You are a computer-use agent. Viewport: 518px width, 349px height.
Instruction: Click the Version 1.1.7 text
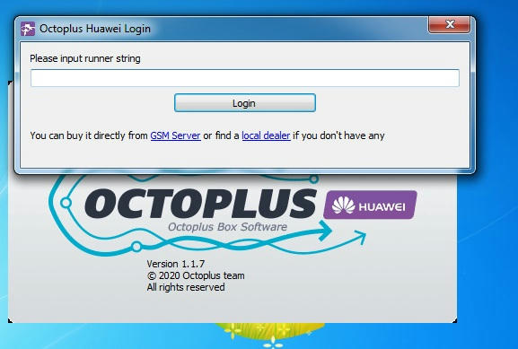(175, 264)
